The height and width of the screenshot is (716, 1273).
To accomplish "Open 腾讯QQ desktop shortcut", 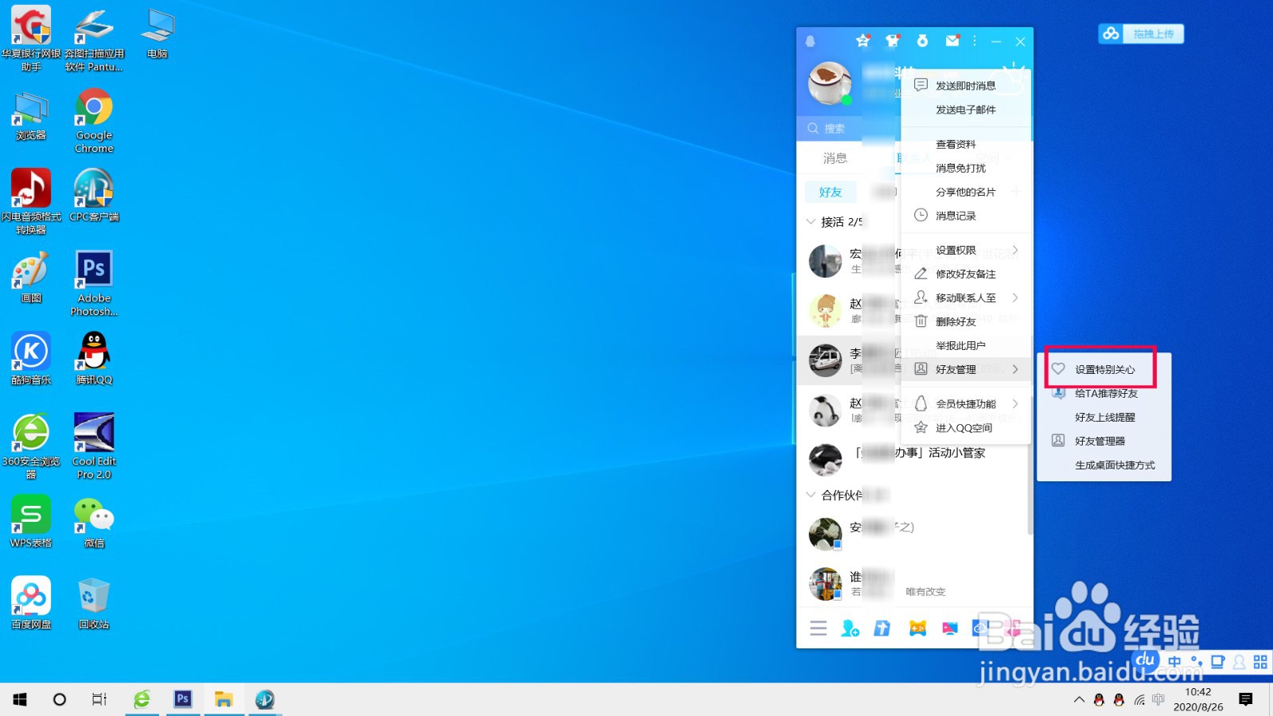I will click(x=94, y=358).
